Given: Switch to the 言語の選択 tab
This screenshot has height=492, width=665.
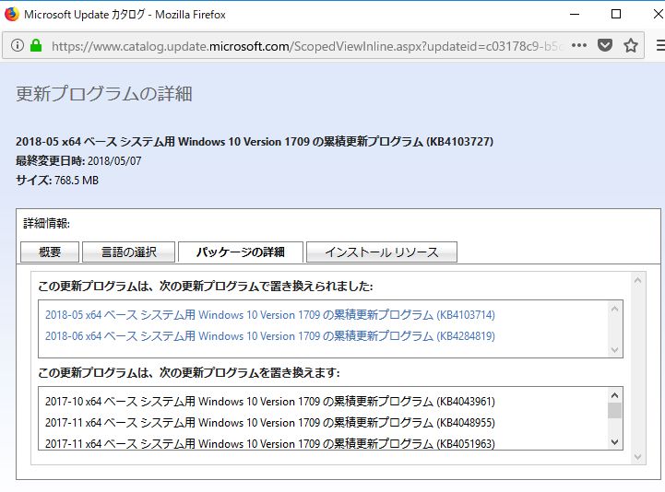Looking at the screenshot, I should click(128, 252).
